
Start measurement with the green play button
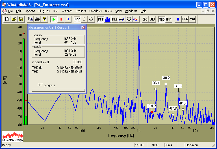[53, 19]
